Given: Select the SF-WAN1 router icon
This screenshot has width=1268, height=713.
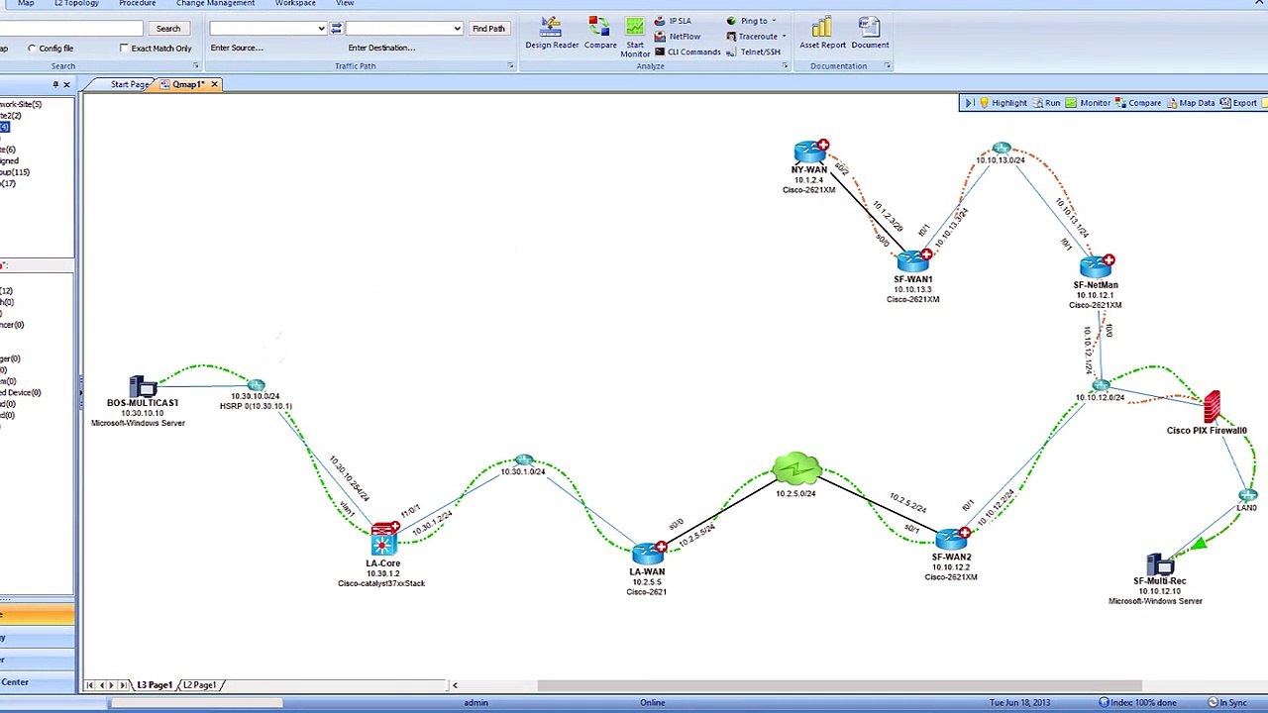Looking at the screenshot, I should 914,261.
